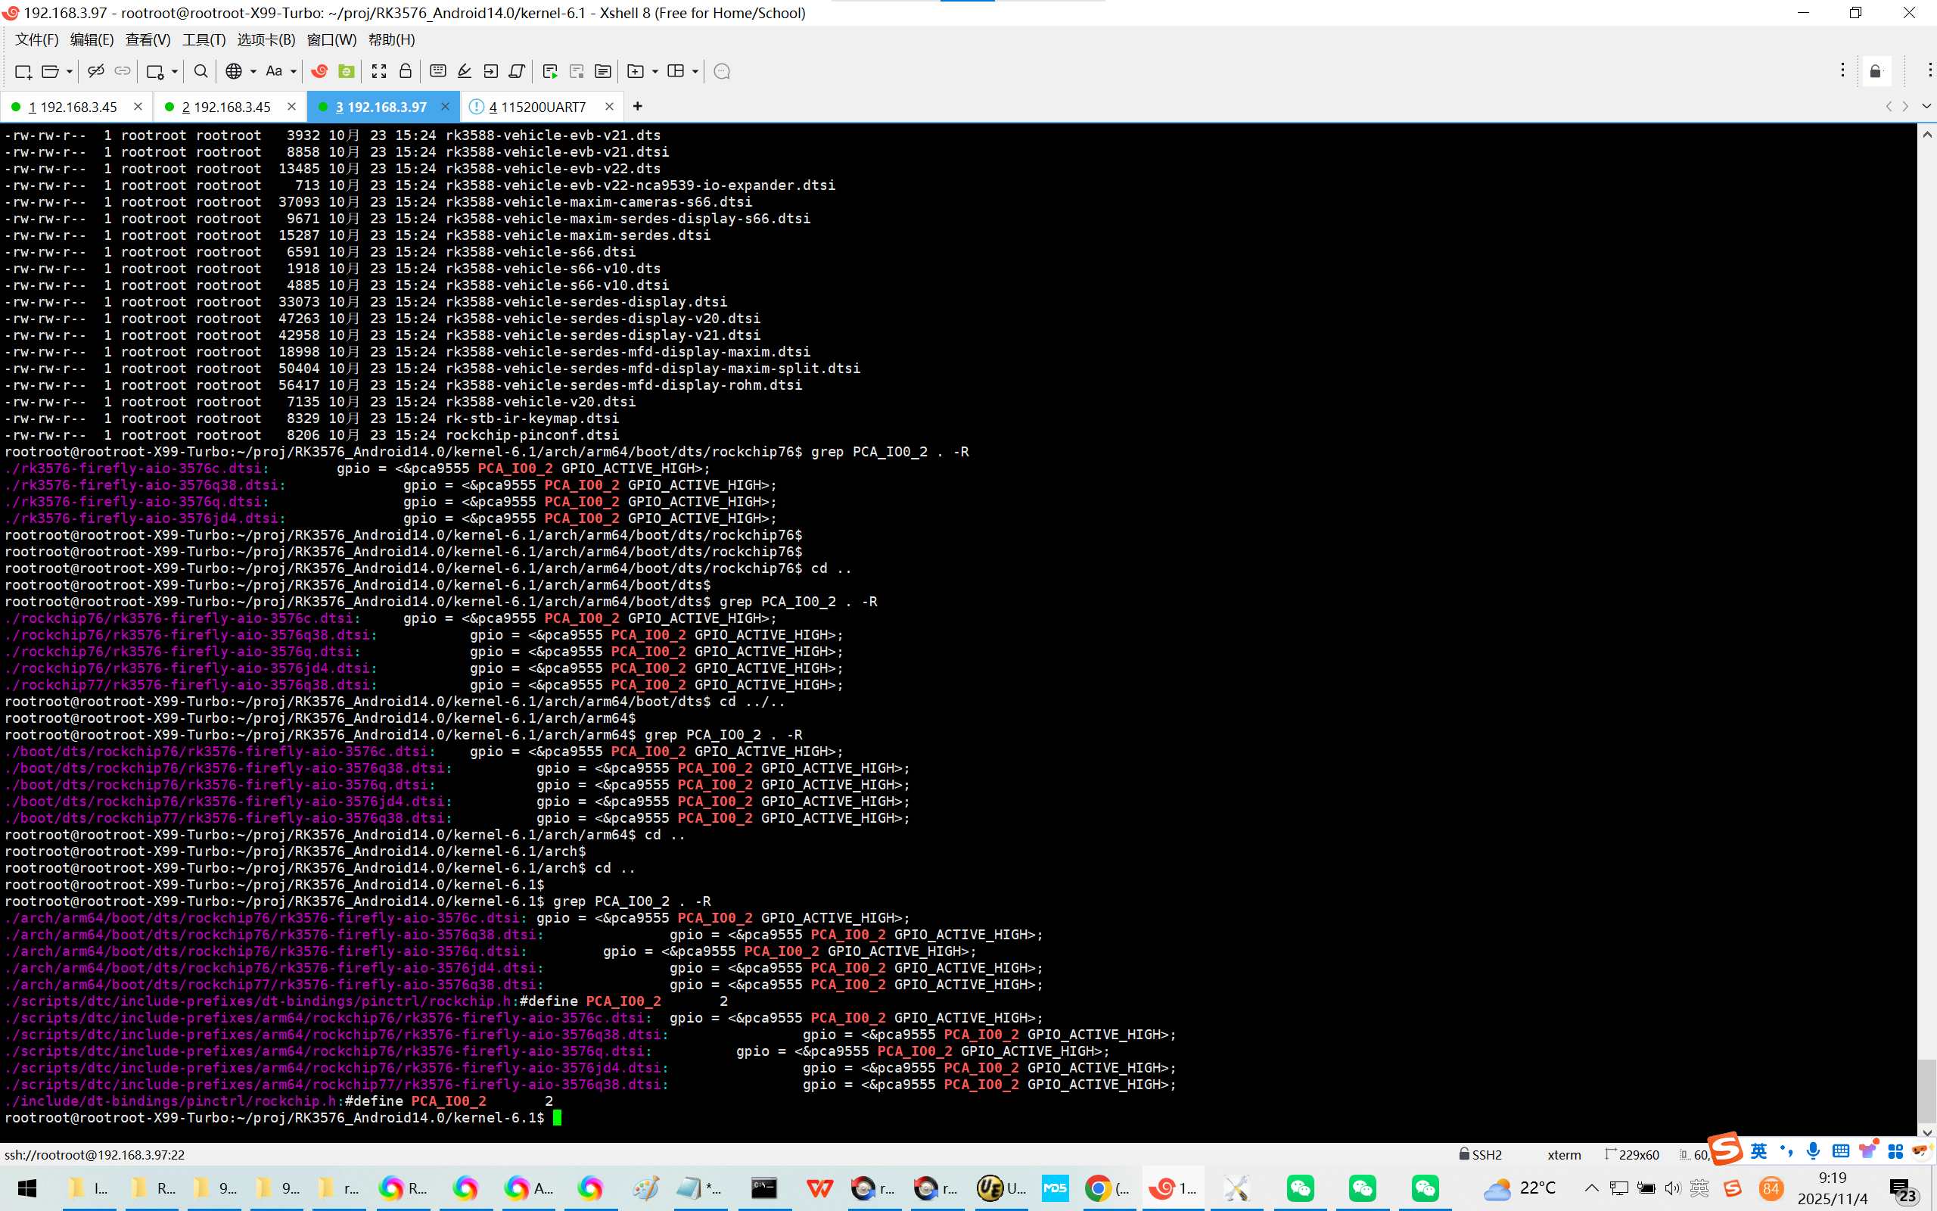
Task: Expand the Aa font dropdown arrow
Action: pyautogui.click(x=293, y=71)
